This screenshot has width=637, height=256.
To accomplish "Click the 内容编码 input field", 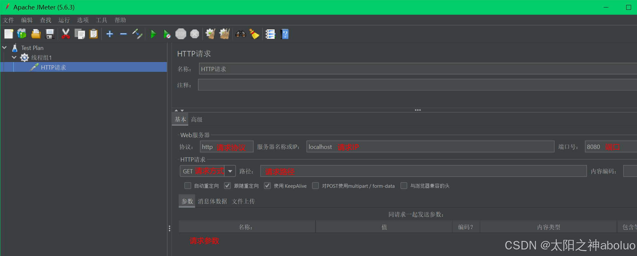I will [630, 171].
